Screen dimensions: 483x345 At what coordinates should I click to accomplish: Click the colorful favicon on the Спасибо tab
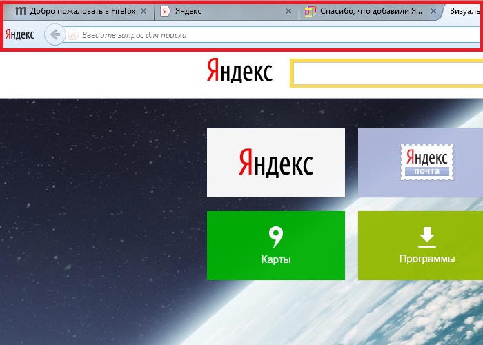(x=310, y=11)
